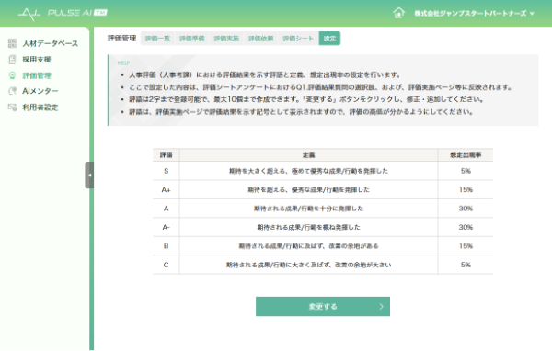Click the 5% rate in the S row
552x351 pixels.
(466, 171)
